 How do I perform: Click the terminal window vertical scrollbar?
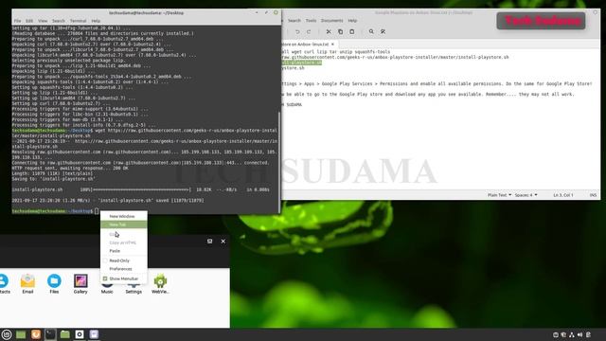[x=279, y=162]
